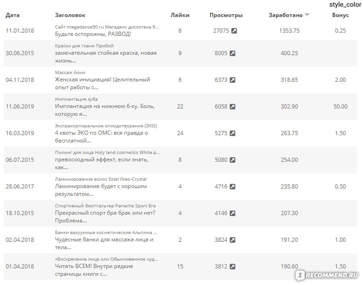Sort table by Дата column header
Image resolution: width=363 pixels, height=285 pixels.
pyautogui.click(x=12, y=15)
